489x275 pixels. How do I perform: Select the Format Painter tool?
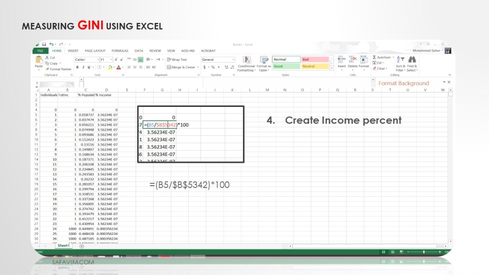pyautogui.click(x=58, y=69)
